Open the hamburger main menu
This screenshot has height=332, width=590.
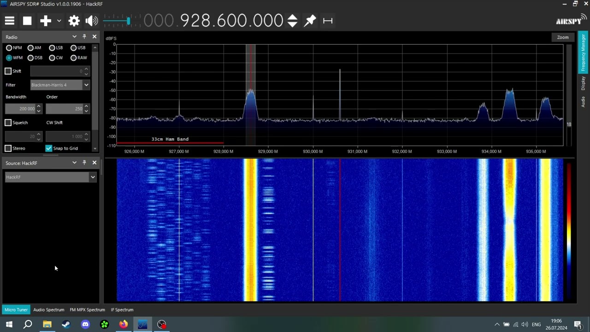pyautogui.click(x=10, y=21)
